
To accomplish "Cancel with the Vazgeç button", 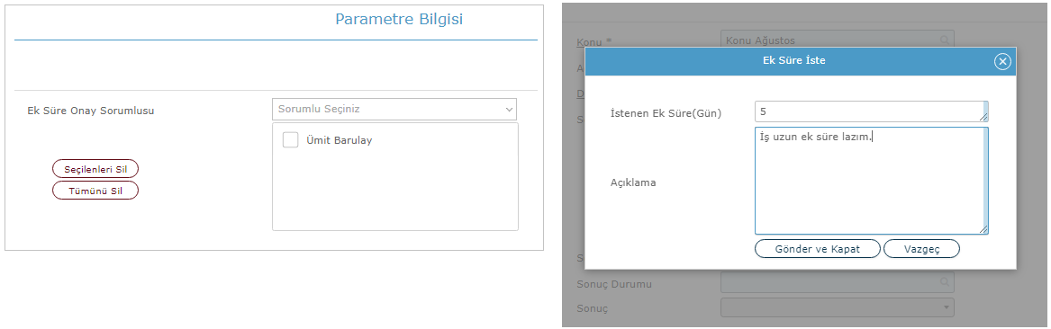I will pyautogui.click(x=921, y=249).
